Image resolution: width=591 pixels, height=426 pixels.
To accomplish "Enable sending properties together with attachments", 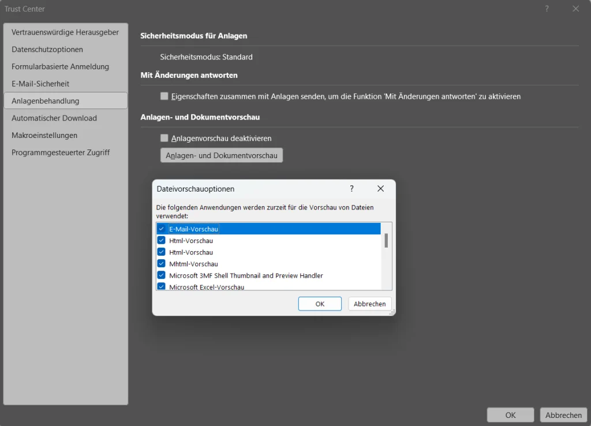I will point(164,96).
